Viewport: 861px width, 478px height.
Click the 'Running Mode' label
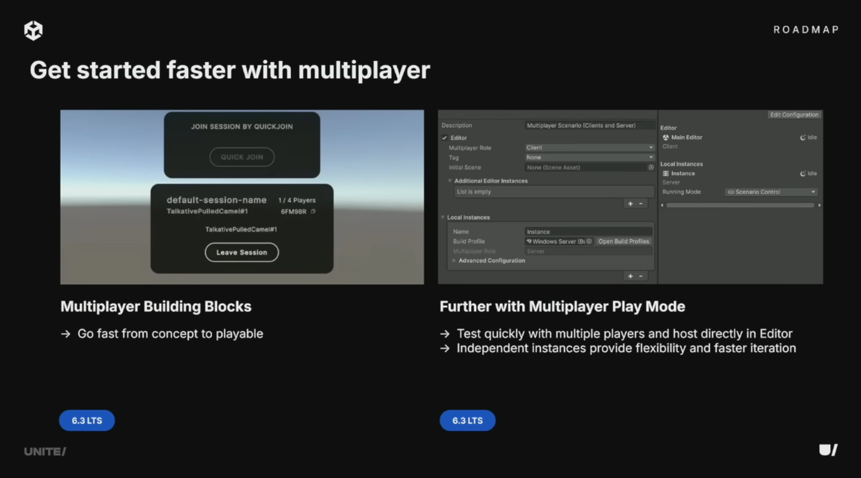[x=681, y=192]
